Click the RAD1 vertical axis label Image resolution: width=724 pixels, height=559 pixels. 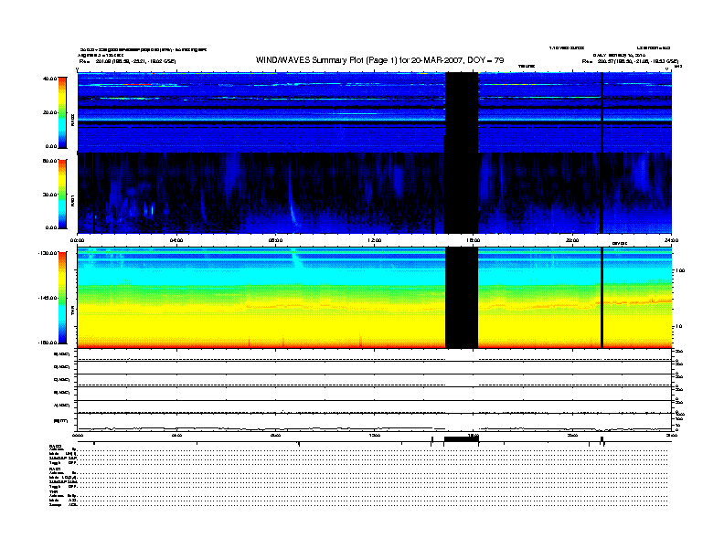[x=72, y=200]
